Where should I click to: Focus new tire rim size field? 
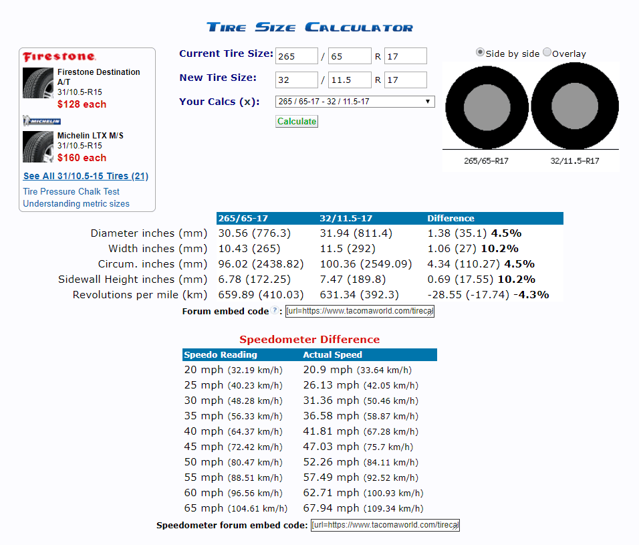[406, 80]
